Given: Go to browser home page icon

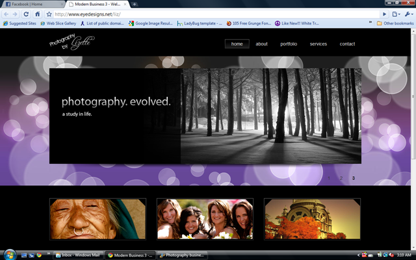Looking at the screenshot, I should pyautogui.click(x=38, y=14).
